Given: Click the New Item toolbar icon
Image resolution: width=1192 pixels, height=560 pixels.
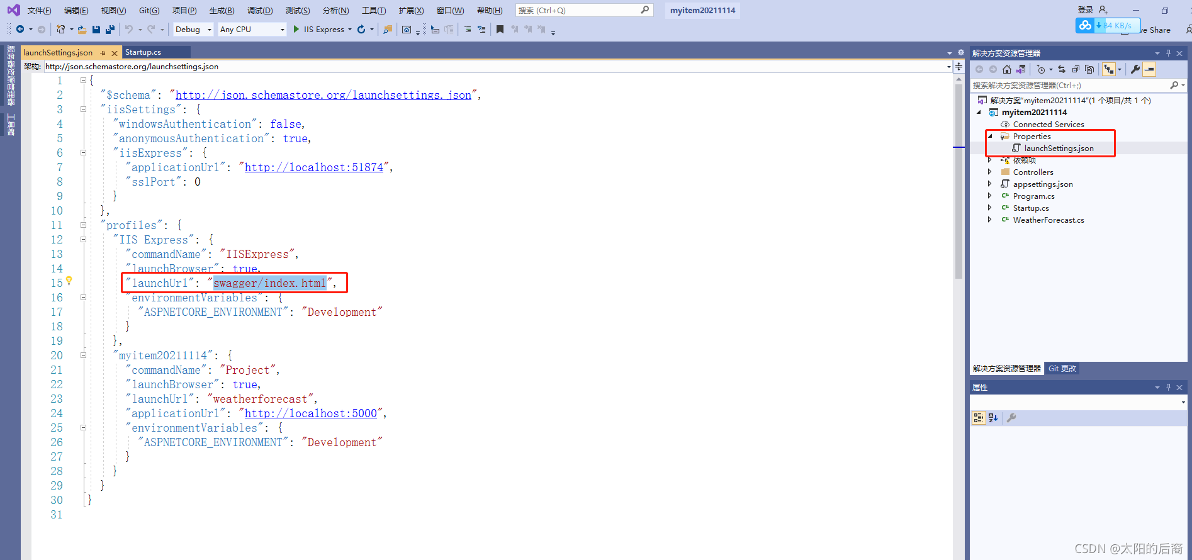Looking at the screenshot, I should [61, 29].
